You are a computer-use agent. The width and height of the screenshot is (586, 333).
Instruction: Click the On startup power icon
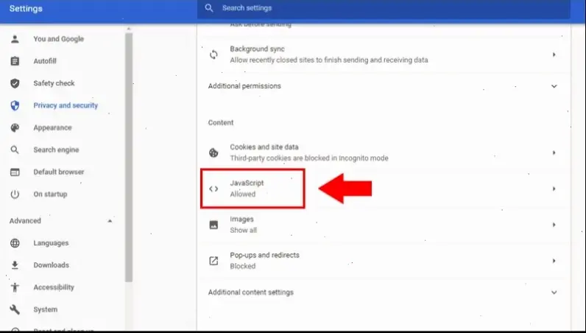click(15, 194)
